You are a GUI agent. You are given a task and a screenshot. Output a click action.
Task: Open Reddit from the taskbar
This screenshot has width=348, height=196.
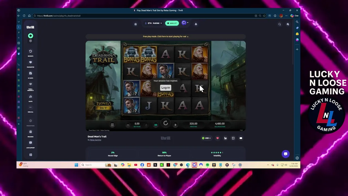149,165
